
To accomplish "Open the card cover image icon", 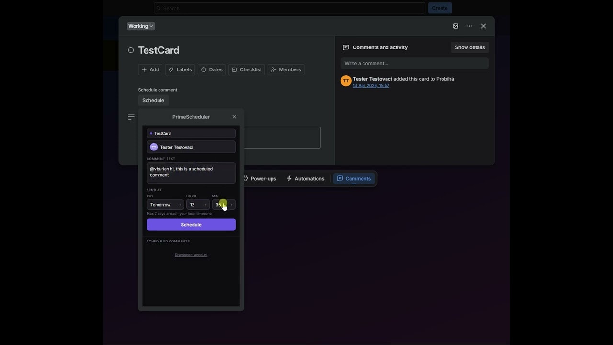I will (455, 26).
